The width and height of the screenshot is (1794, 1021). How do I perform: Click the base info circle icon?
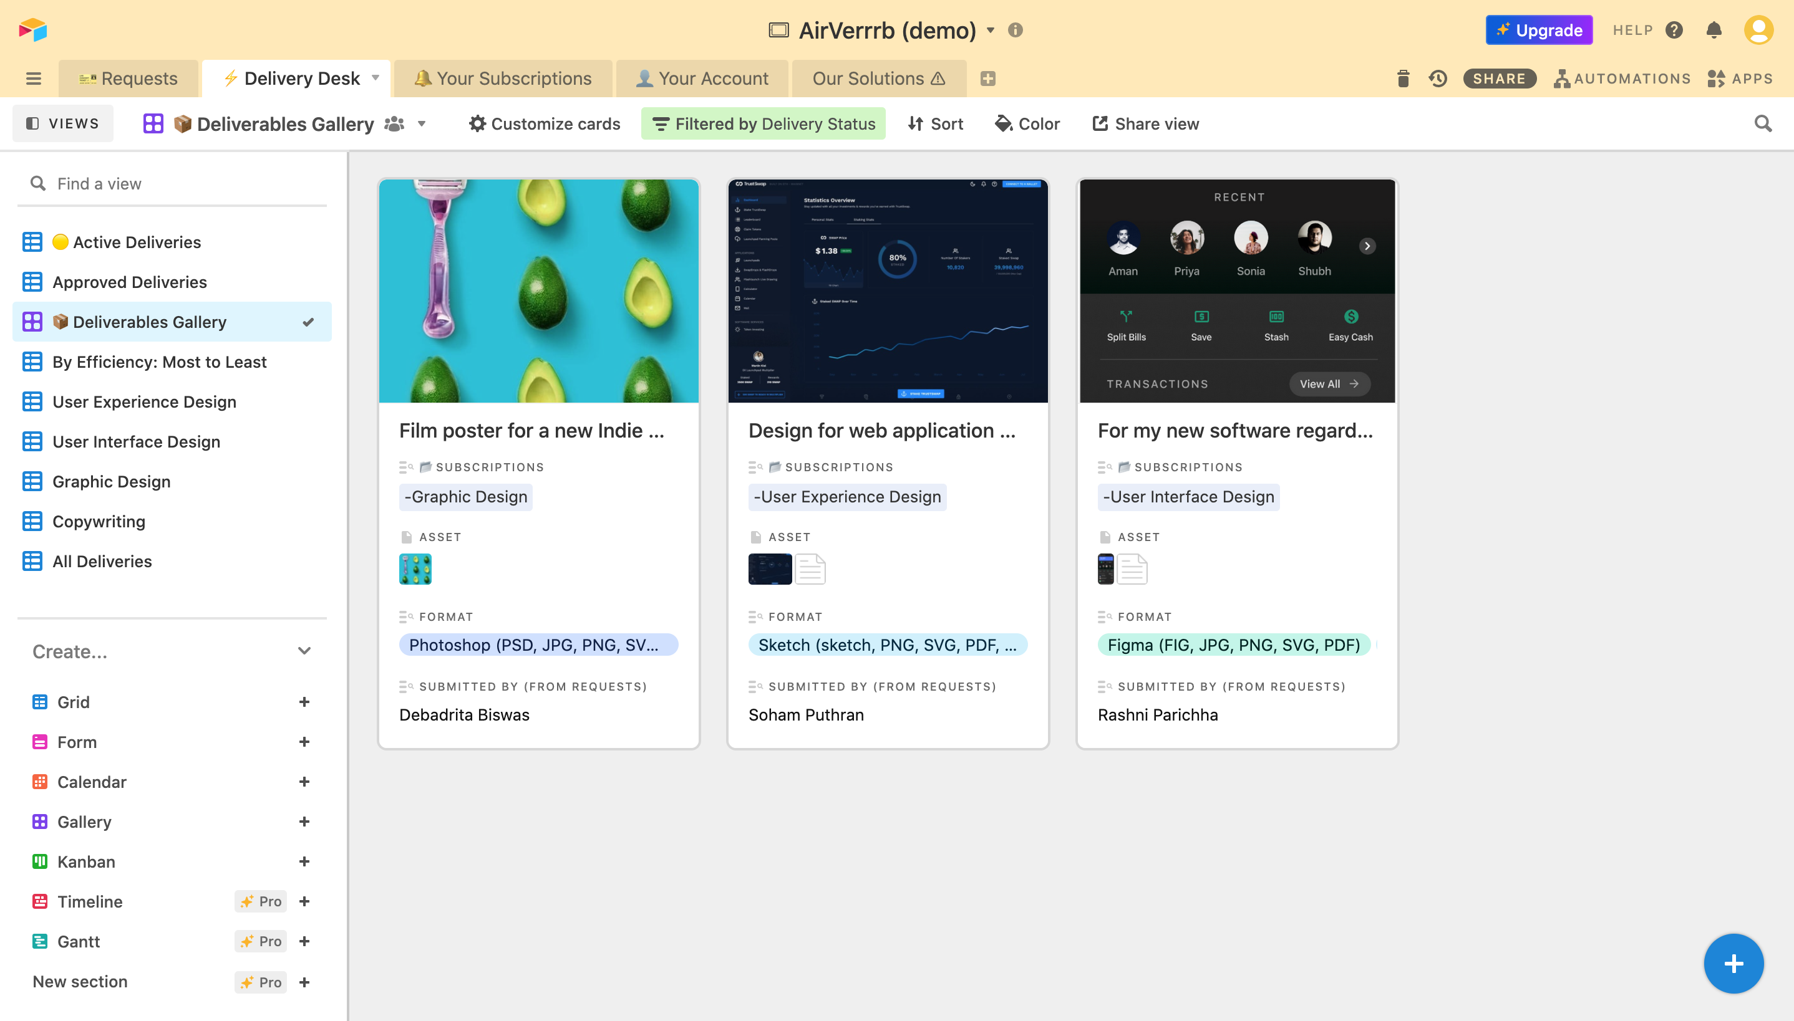1014,30
